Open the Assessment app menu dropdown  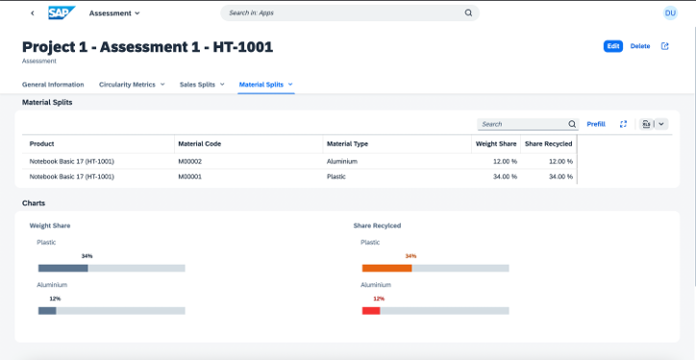coord(114,13)
